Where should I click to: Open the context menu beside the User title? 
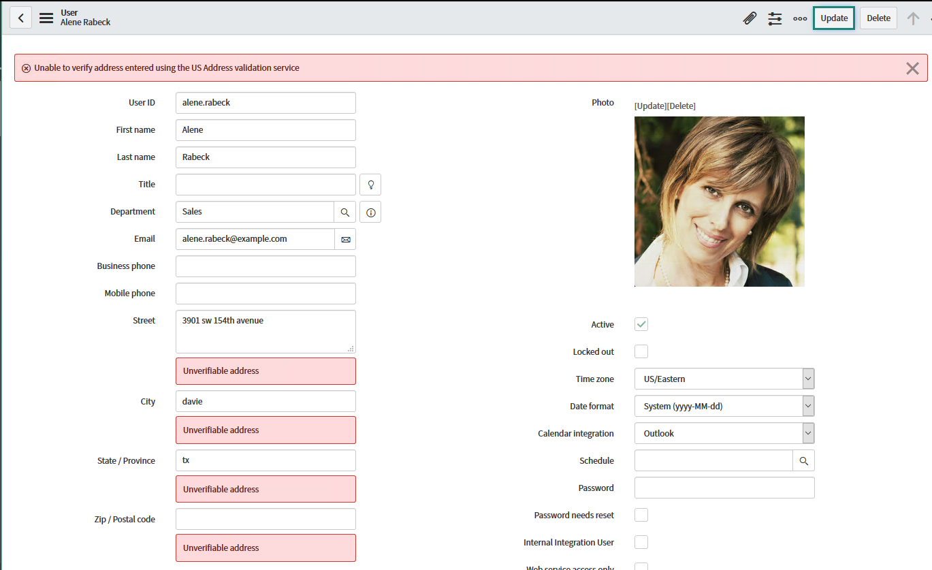tap(46, 18)
